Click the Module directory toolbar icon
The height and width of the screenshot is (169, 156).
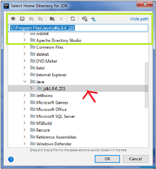pyautogui.click(x=41, y=19)
